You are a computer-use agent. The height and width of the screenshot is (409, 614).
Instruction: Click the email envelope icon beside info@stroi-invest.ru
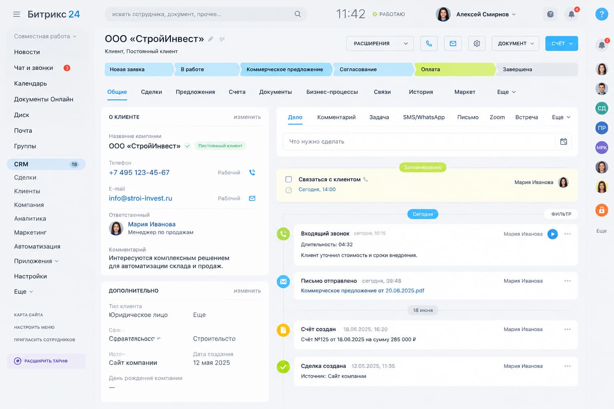[x=252, y=199]
